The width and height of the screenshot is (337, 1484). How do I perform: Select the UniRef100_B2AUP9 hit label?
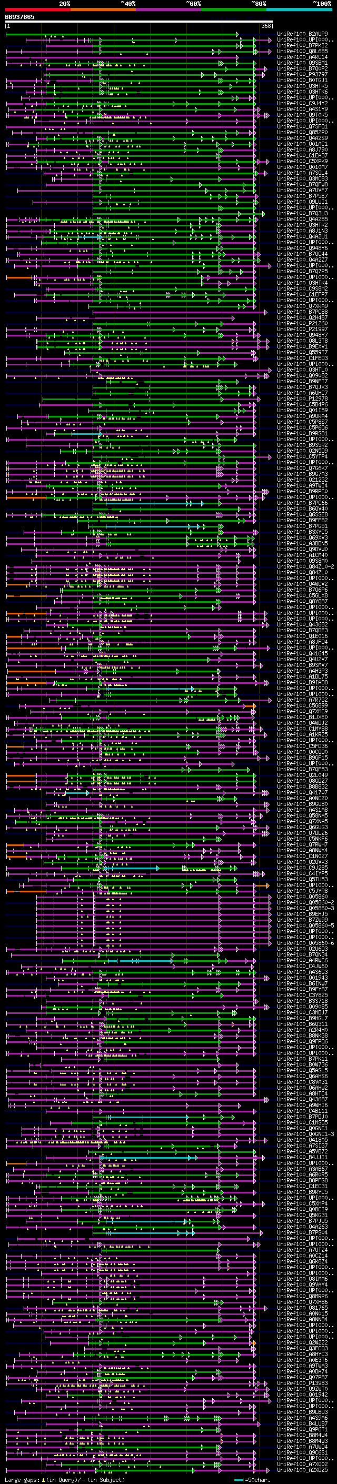[302, 34]
